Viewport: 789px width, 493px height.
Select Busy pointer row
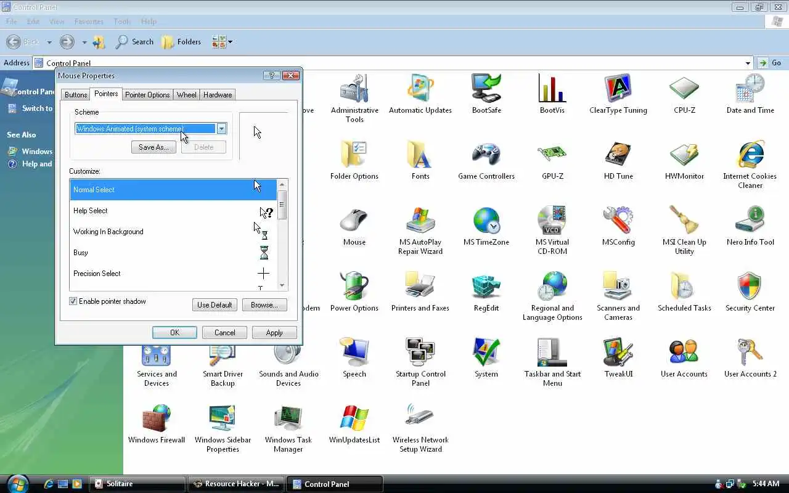tap(174, 253)
